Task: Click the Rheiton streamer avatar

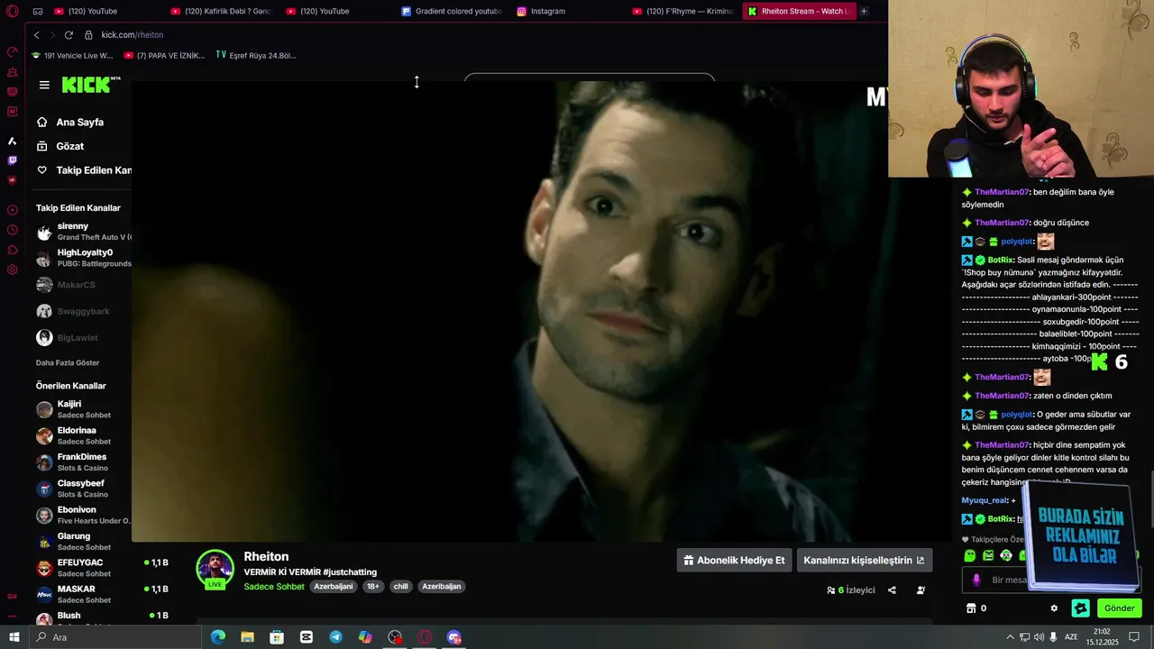Action: tap(215, 569)
